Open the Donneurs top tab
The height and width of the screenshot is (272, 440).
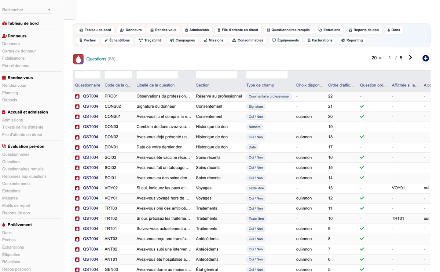click(131, 30)
